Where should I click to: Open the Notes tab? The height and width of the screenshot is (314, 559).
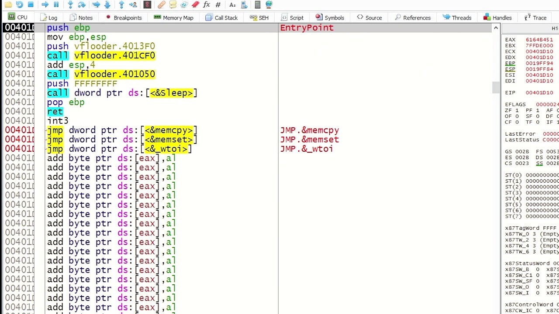[81, 17]
